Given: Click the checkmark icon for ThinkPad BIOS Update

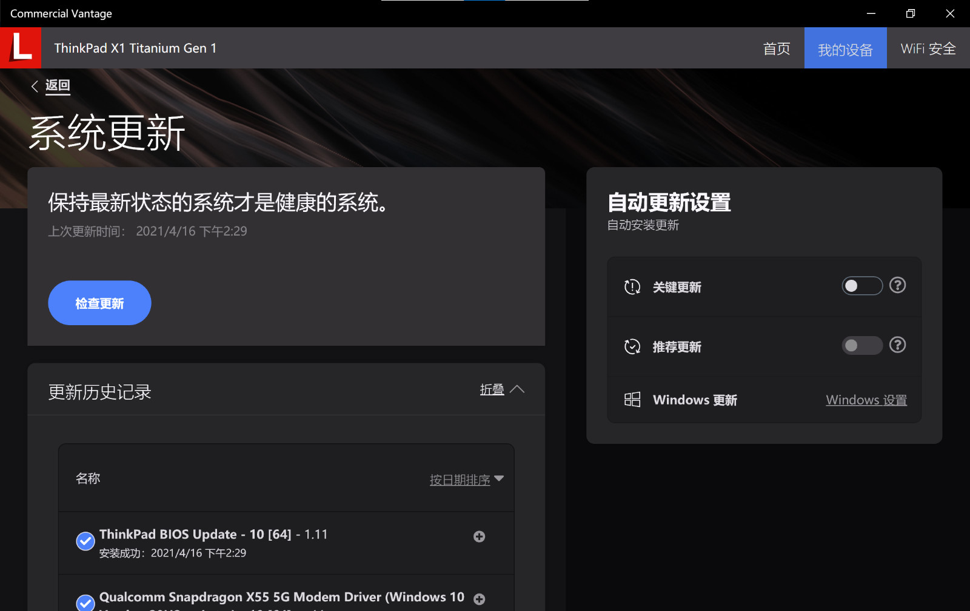Looking at the screenshot, I should 85,541.
